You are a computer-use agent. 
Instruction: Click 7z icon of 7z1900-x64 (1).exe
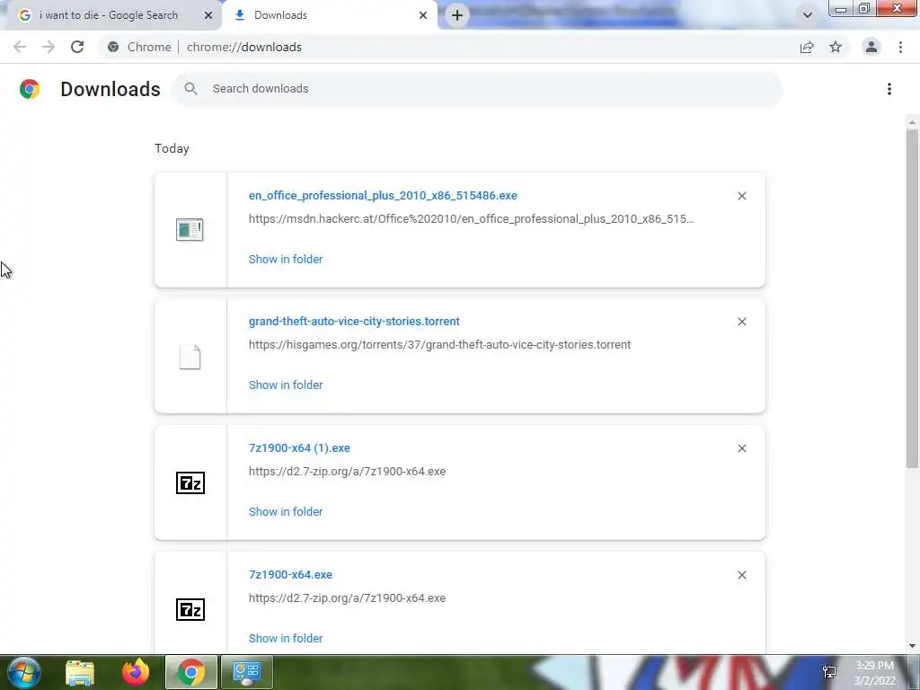[x=190, y=482]
